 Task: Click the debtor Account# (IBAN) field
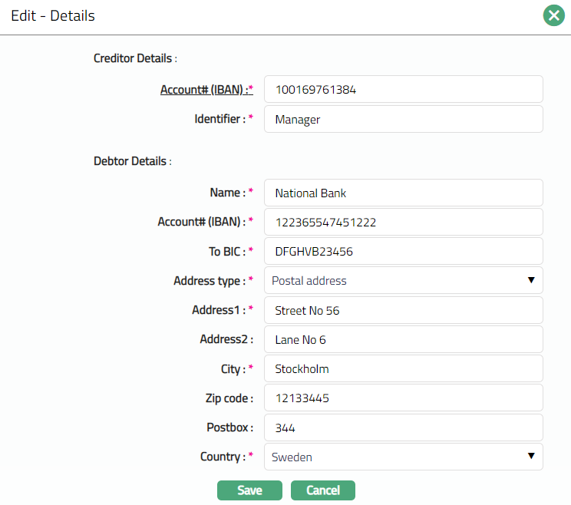(403, 222)
